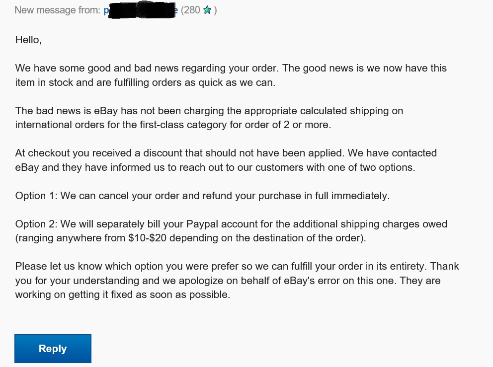
Task: Click the 'The bad news is eBay' line
Action: 209,111
